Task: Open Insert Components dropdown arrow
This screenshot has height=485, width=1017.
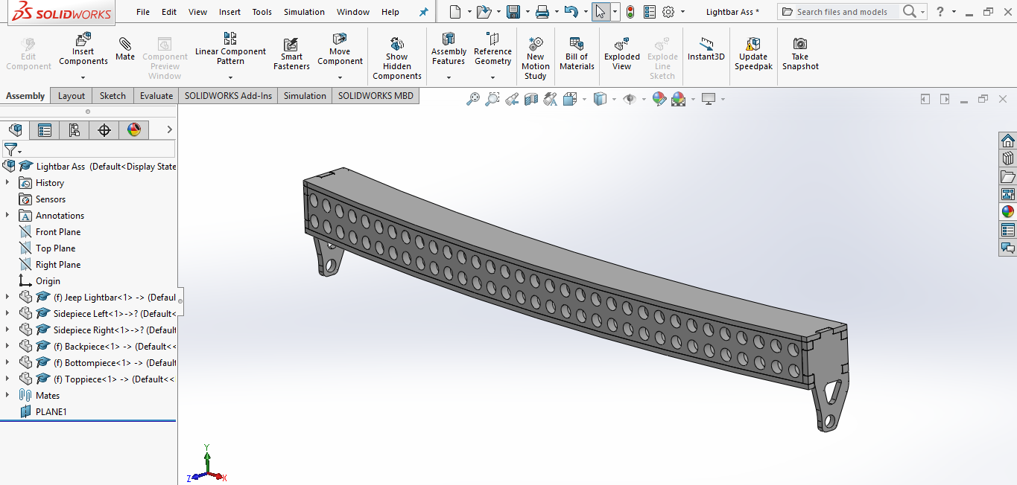Action: pyautogui.click(x=83, y=77)
